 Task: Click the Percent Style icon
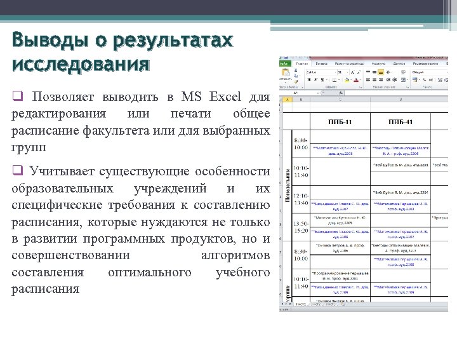425,79
